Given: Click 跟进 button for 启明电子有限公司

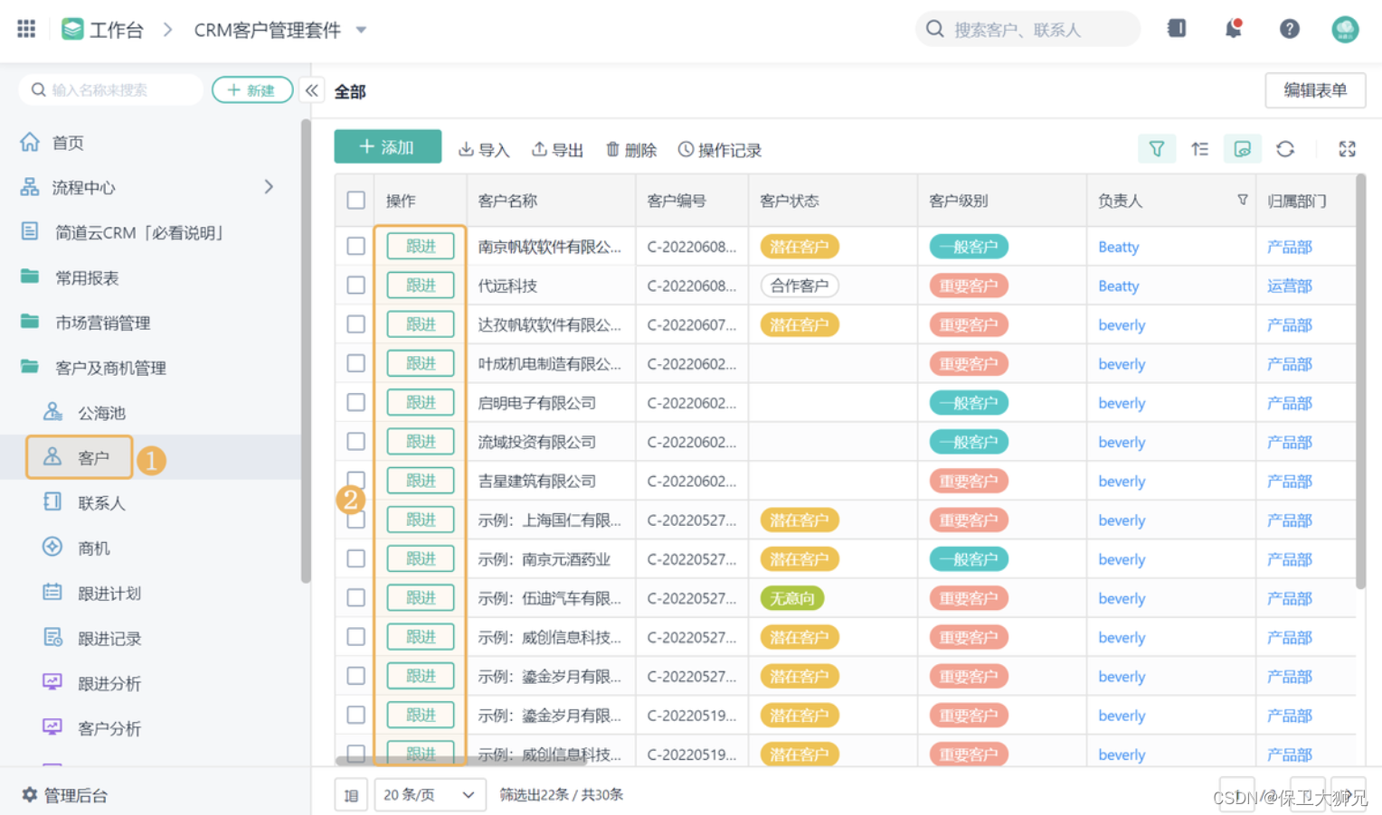Looking at the screenshot, I should (421, 402).
